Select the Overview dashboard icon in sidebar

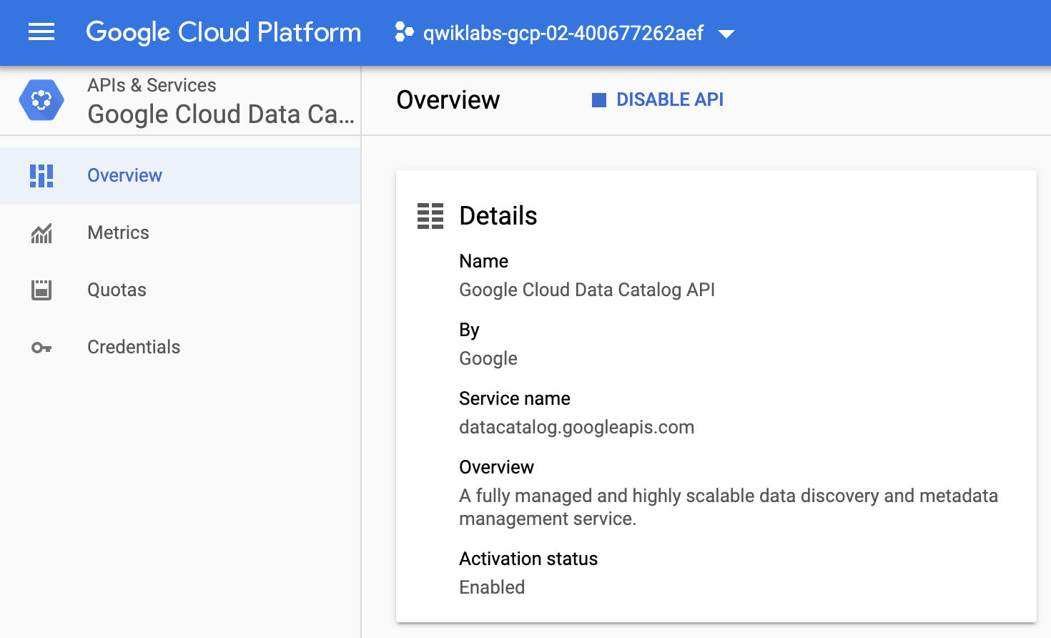click(41, 175)
